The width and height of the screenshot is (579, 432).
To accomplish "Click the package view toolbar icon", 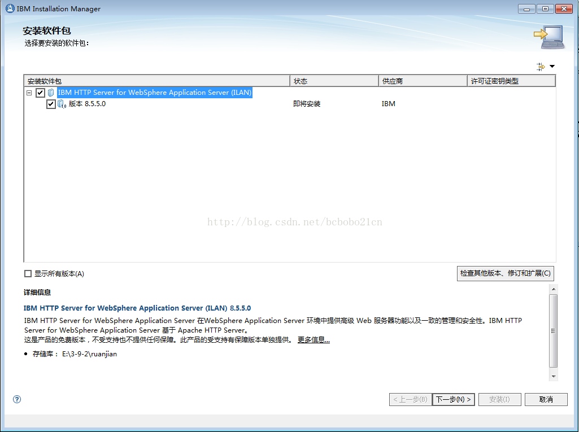I will click(x=541, y=67).
